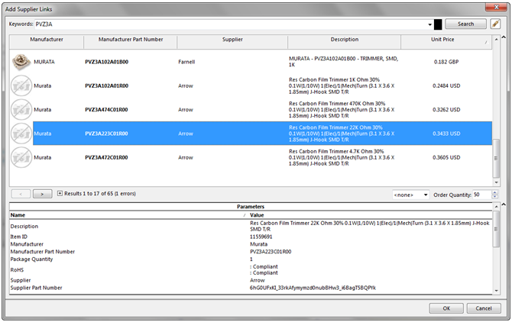Click the results list scrollbar thumb
Screen dimensions: 512x322
click(496, 159)
